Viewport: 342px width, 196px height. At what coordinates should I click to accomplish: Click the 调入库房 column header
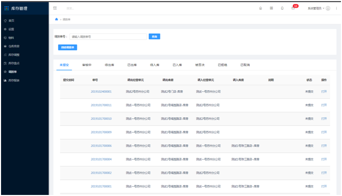tap(238, 80)
